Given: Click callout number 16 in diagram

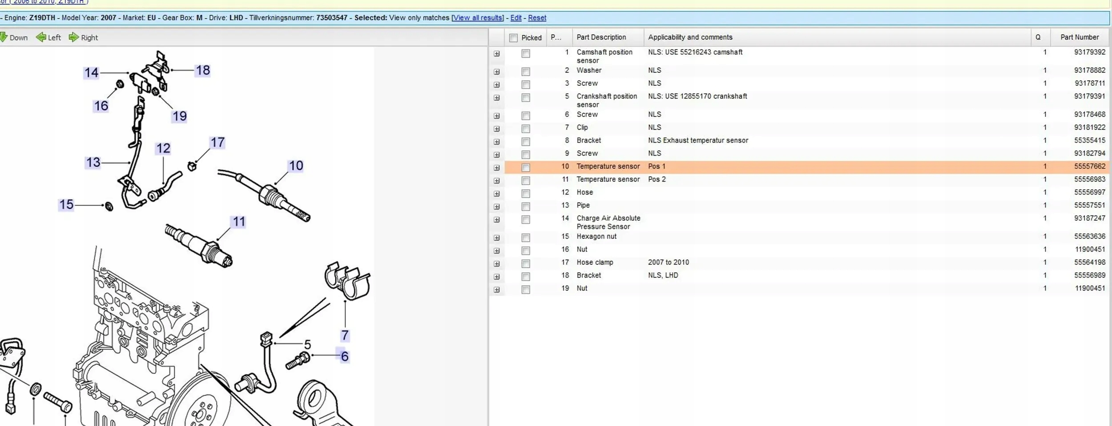Looking at the screenshot, I should coord(101,106).
